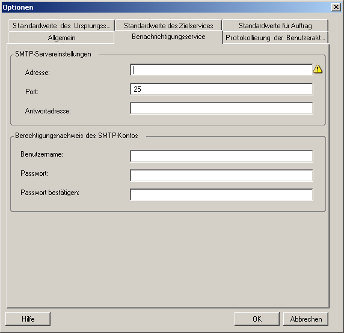Click the Passwort bestätigen: label
This screenshot has width=344, height=333.
click(50, 193)
